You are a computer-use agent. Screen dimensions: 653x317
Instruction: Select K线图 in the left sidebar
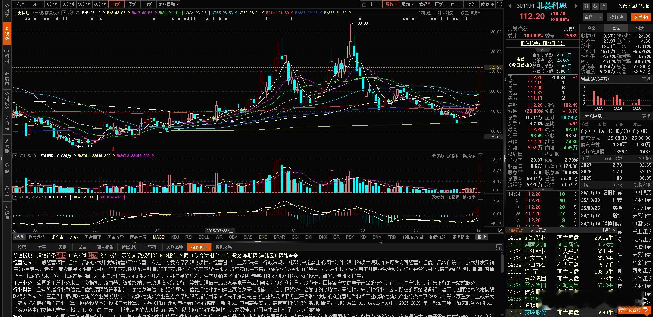click(x=6, y=33)
